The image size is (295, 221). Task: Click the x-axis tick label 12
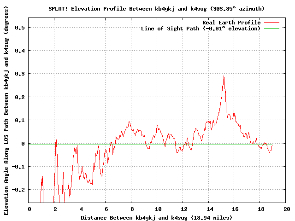tap(184, 209)
